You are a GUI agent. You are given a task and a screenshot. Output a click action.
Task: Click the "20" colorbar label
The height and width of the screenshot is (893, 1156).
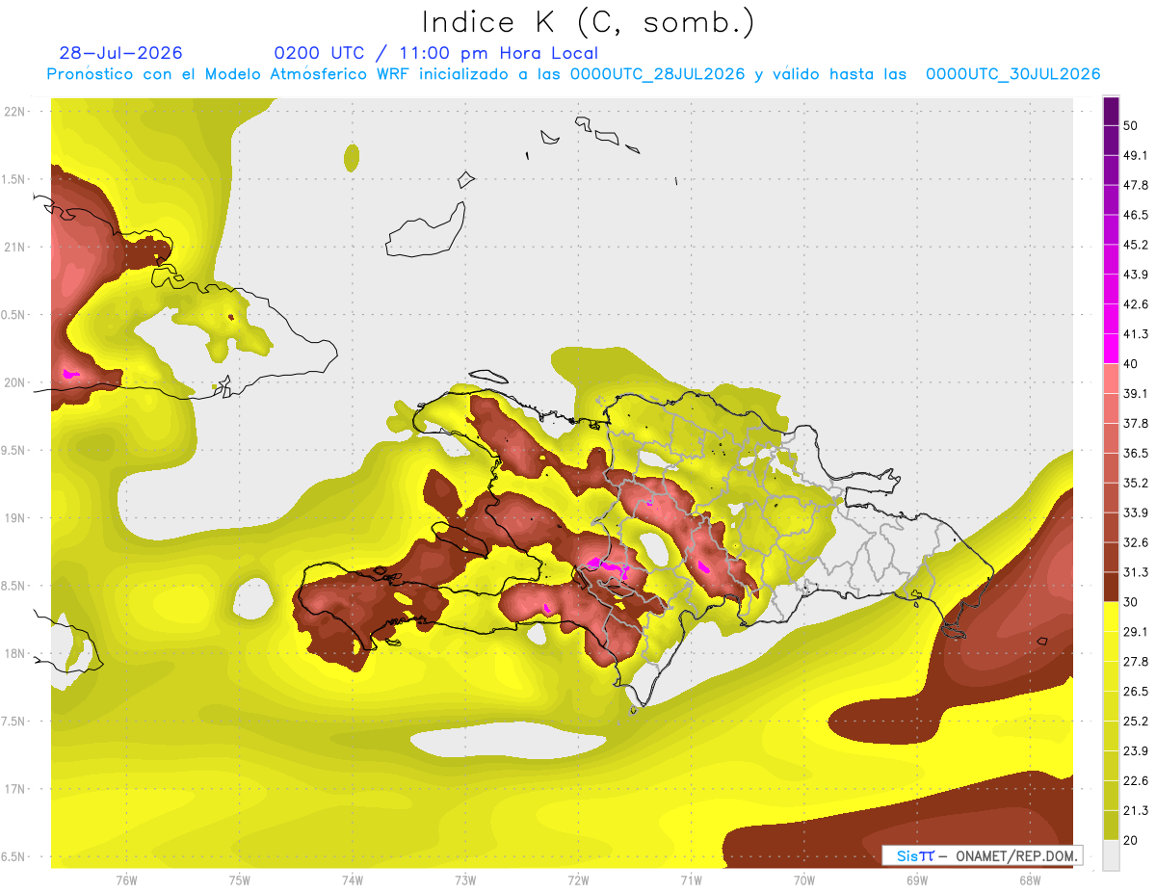(x=1131, y=839)
